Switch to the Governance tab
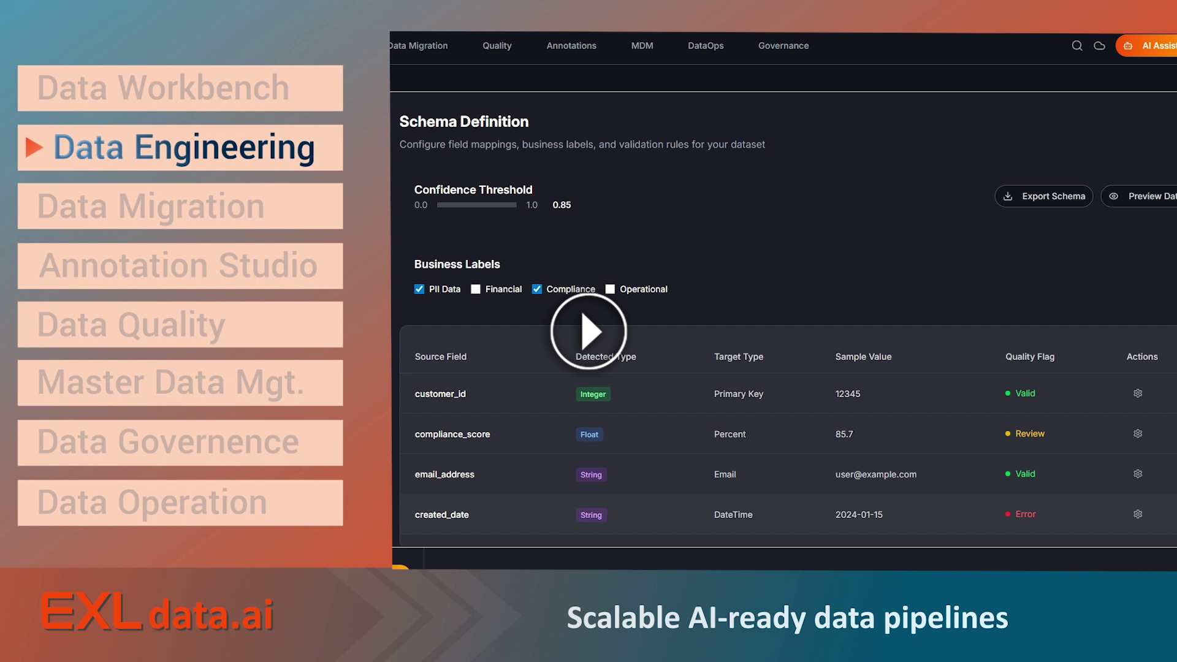This screenshot has width=1177, height=662. (x=783, y=46)
